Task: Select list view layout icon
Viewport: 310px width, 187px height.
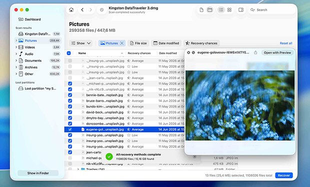Action: point(221,9)
